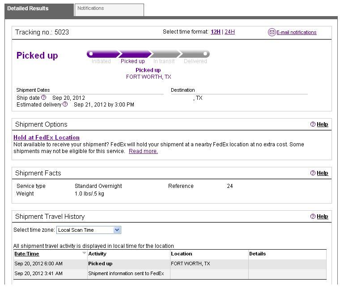
Task: Open Help link in Shipment Facts section
Action: coord(322,173)
